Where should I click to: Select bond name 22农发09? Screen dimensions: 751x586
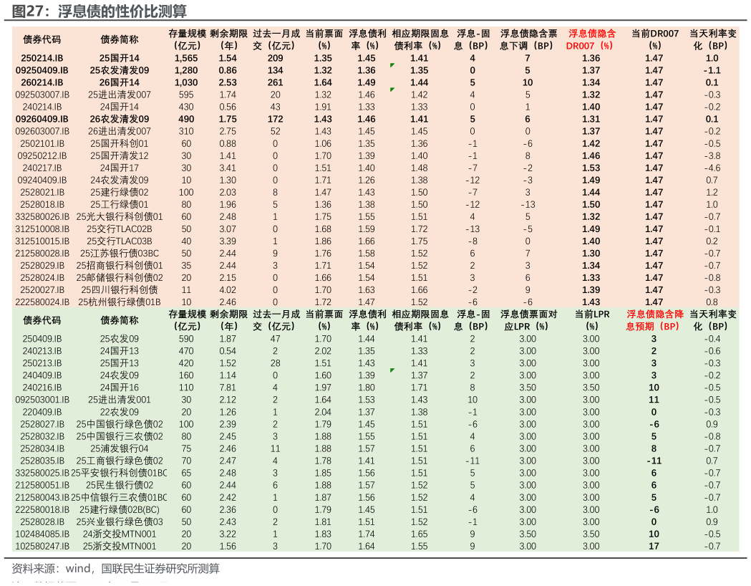pos(120,413)
